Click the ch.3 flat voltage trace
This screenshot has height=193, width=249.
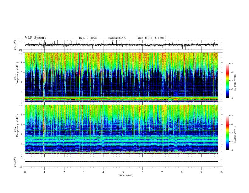121,161
